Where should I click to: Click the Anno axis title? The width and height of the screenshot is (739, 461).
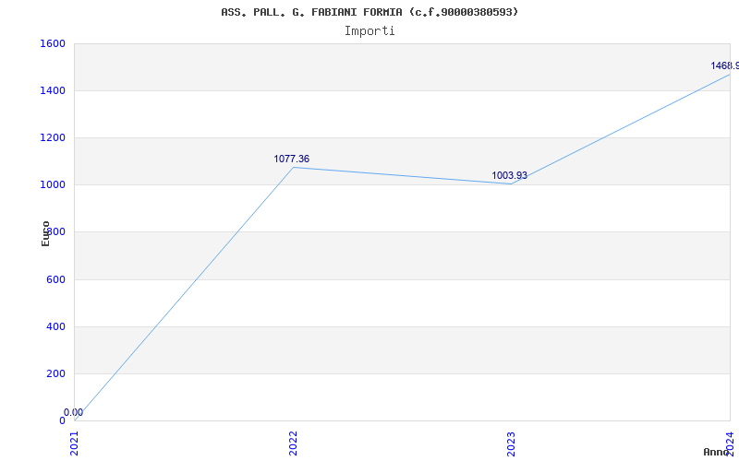717,452
